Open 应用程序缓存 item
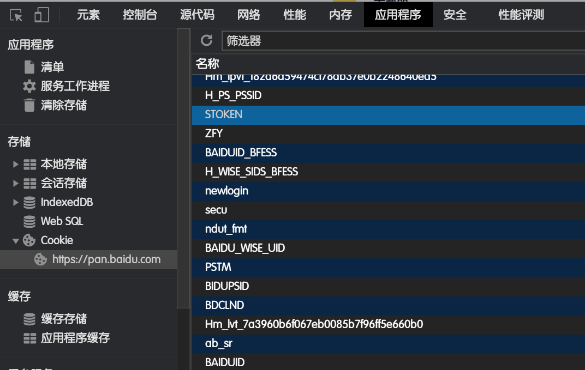The image size is (585, 370). [75, 338]
